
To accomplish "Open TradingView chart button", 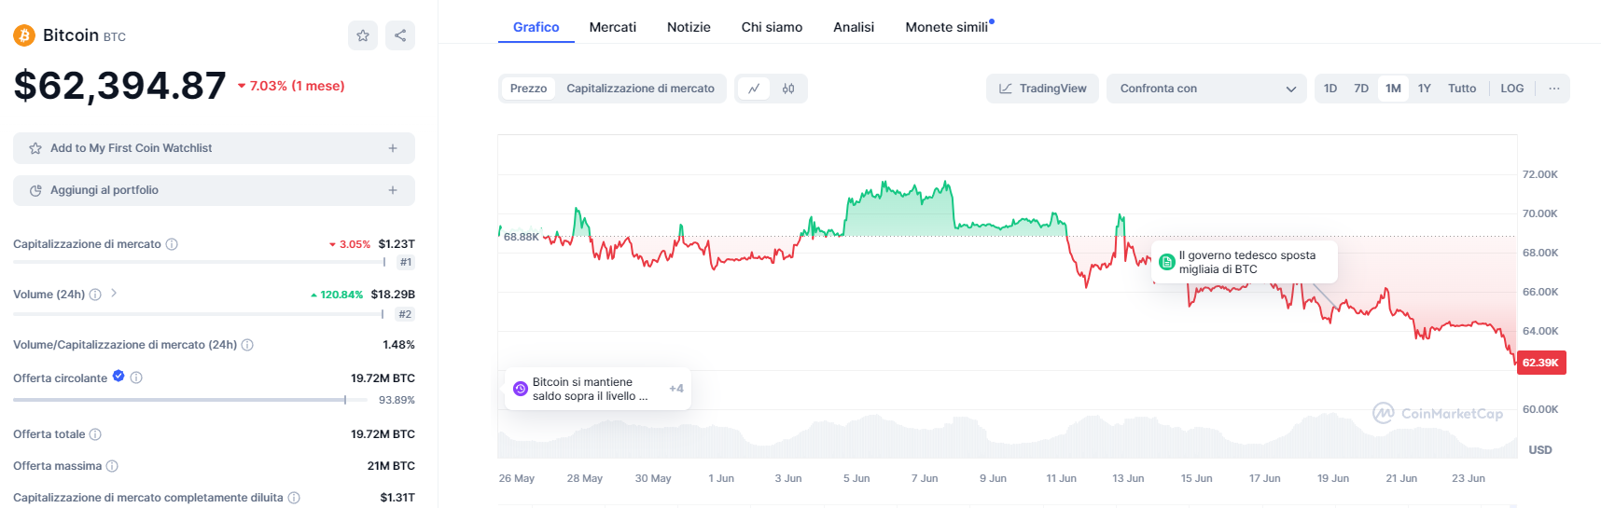I will [1042, 89].
